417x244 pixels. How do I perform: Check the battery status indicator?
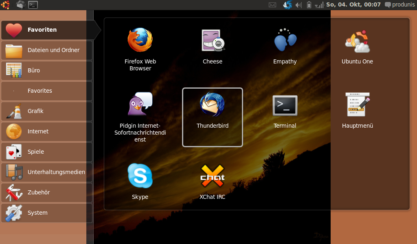click(x=309, y=5)
